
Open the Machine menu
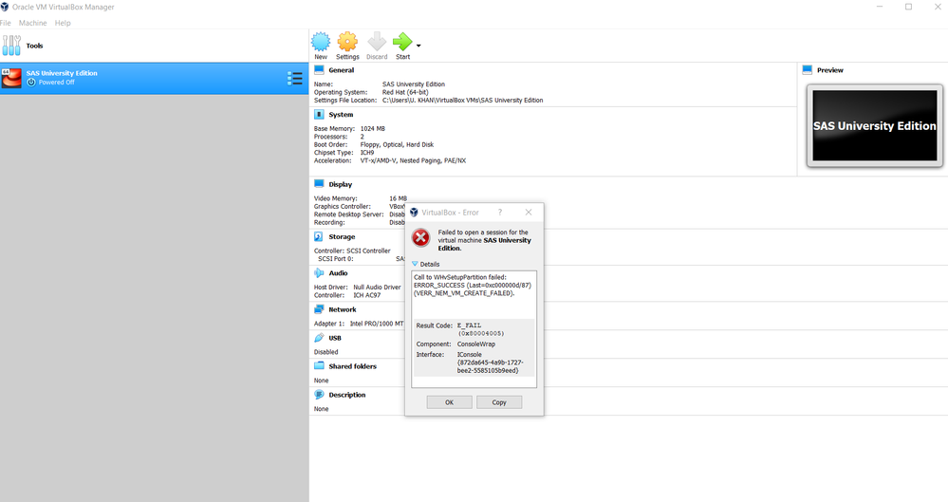click(x=32, y=23)
